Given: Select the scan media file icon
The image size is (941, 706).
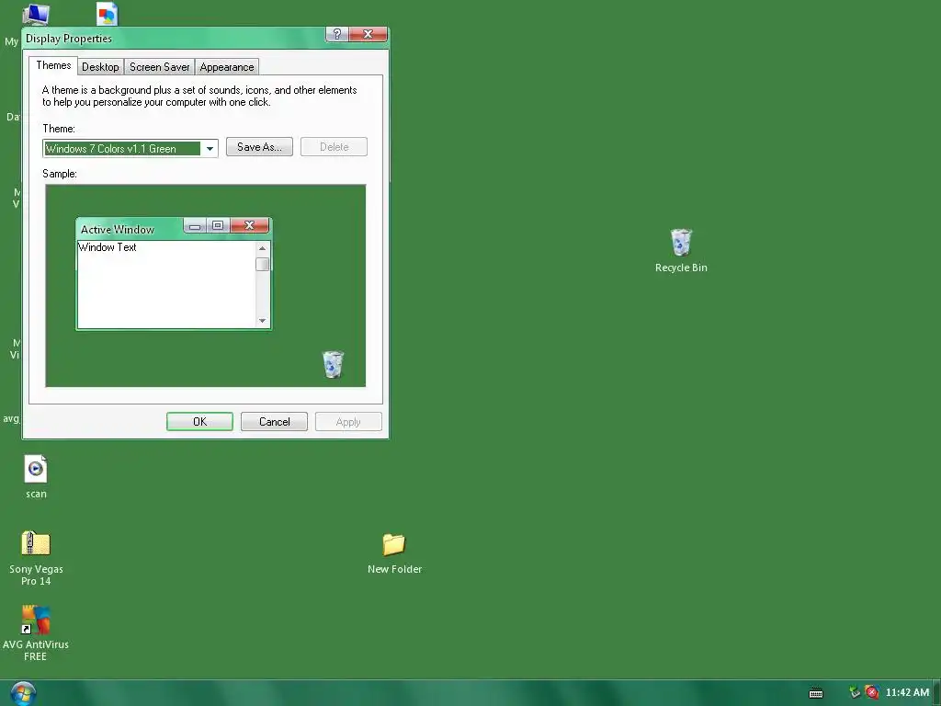Looking at the screenshot, I should pyautogui.click(x=36, y=477).
